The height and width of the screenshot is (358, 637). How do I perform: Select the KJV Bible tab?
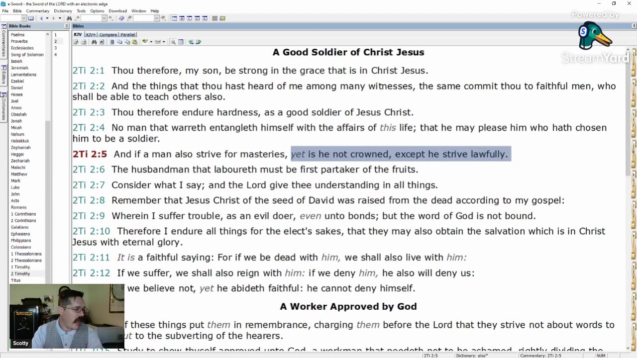point(78,35)
